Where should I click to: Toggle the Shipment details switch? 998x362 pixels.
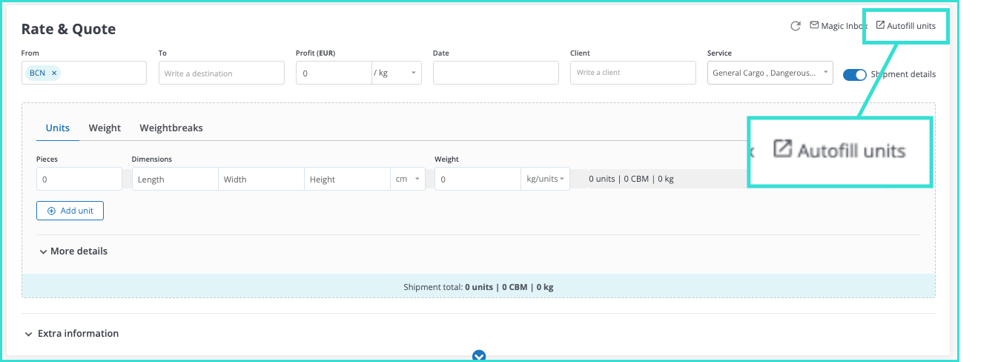click(854, 74)
